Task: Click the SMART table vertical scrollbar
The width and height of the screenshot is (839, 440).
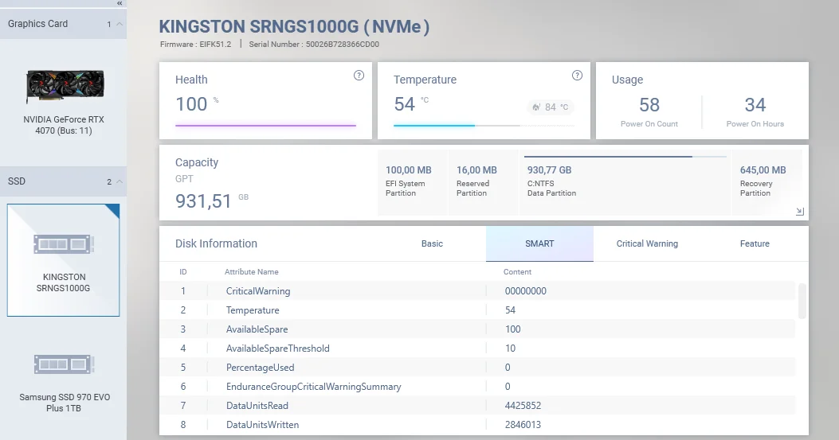Action: point(802,302)
